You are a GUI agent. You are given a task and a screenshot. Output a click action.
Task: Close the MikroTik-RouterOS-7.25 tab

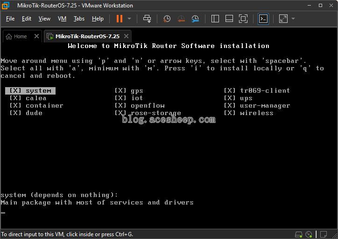tap(127, 36)
